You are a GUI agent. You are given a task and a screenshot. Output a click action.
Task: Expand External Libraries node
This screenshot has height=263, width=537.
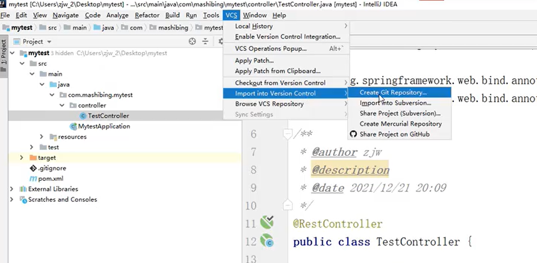(12, 189)
